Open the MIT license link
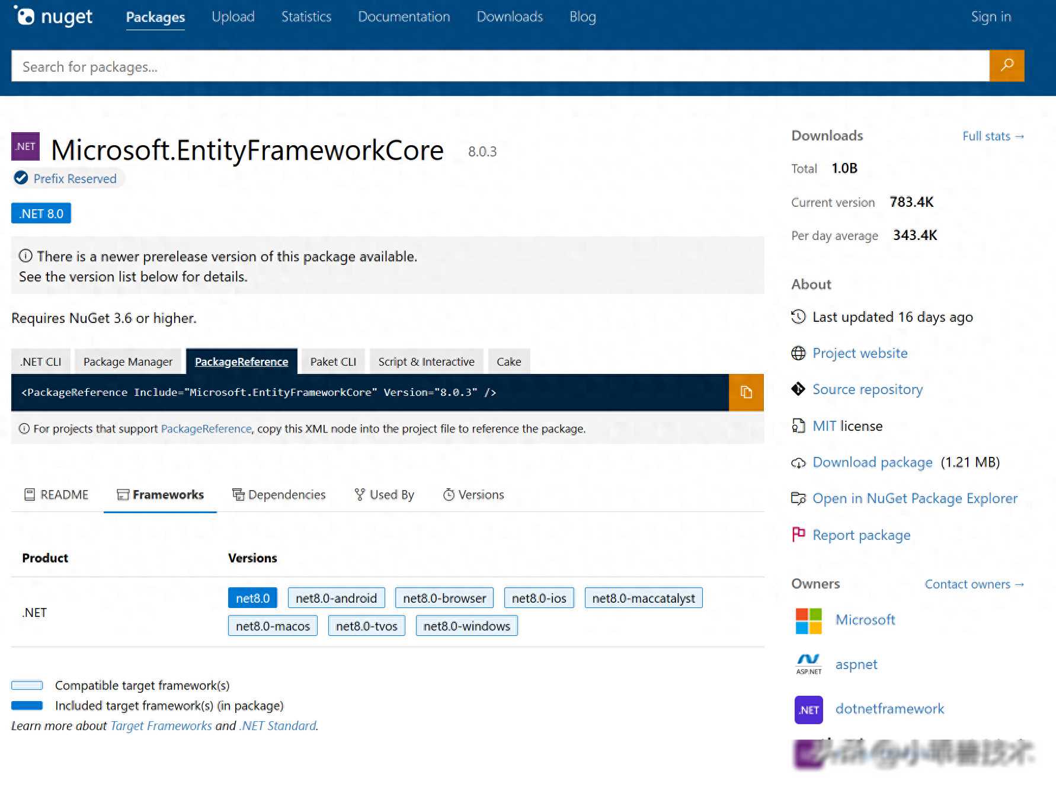The height and width of the screenshot is (787, 1056). click(x=824, y=426)
